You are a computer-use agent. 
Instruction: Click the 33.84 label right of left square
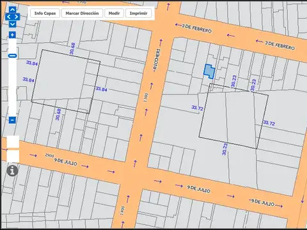(101, 89)
